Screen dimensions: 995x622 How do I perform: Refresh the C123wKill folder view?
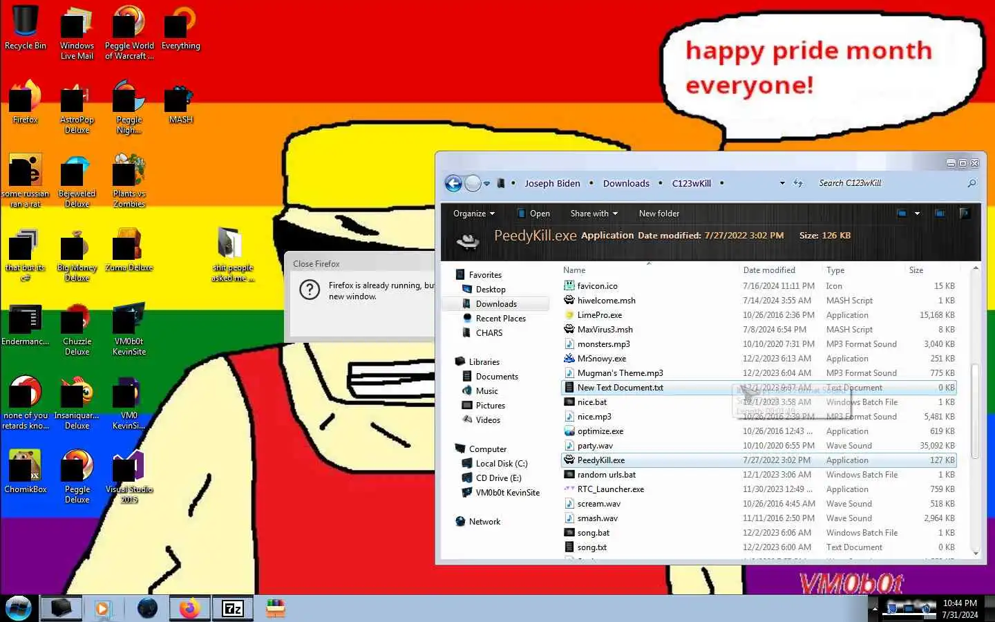(798, 183)
